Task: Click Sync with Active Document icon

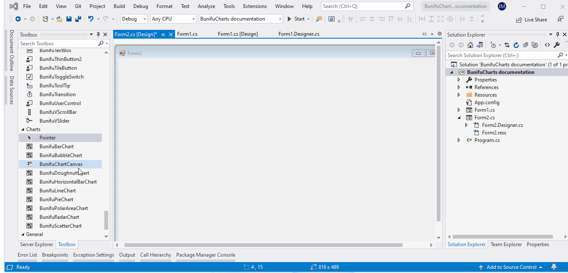Action: tap(507, 45)
